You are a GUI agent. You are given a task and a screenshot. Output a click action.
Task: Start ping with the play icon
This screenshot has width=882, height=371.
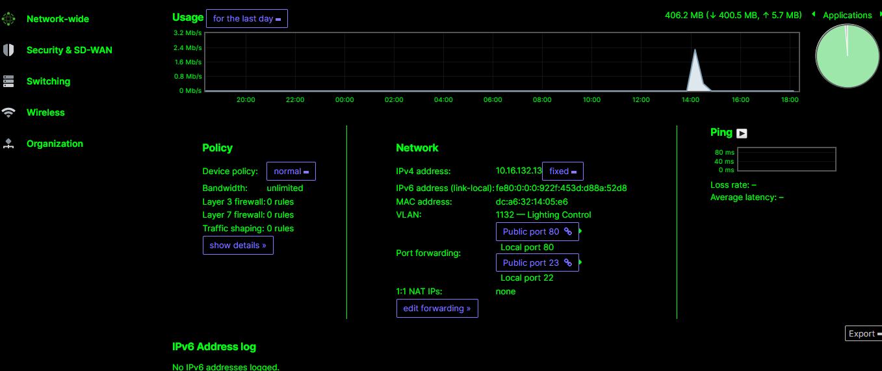[x=742, y=133]
